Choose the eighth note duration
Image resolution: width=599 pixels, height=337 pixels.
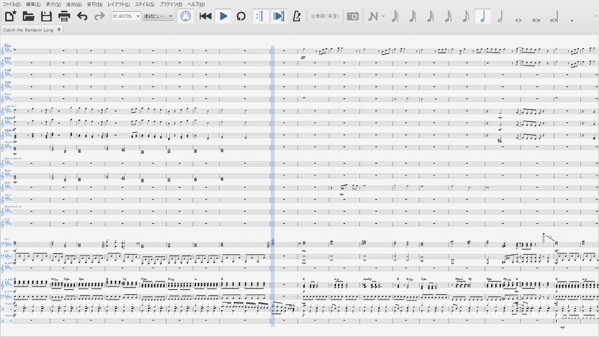[465, 16]
